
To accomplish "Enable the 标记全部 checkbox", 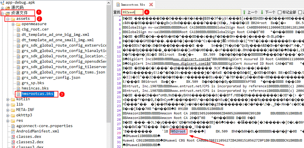I will pyautogui.click(x=279, y=12).
